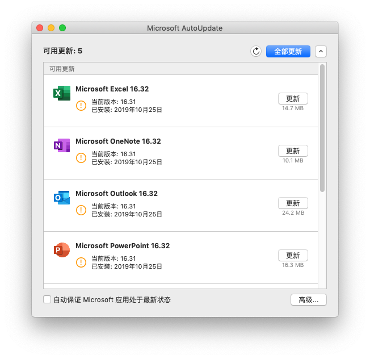Click the warning icon under Outlook
The image size is (370, 359).
(81, 210)
